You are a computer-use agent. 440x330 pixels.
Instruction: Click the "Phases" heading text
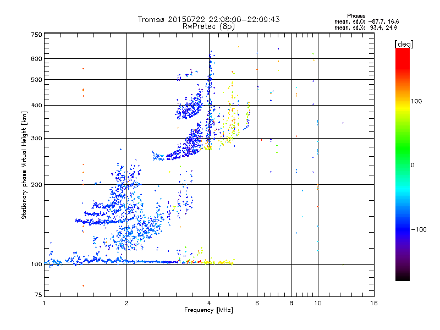[356, 16]
